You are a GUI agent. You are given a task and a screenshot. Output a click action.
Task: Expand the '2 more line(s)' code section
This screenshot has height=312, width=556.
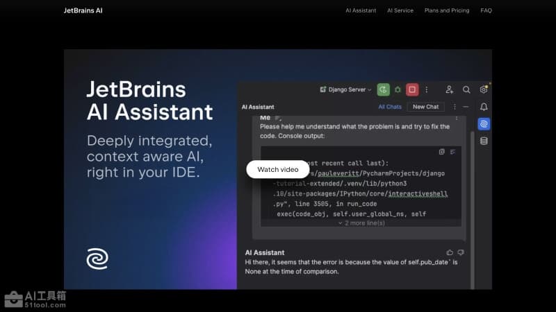360,223
